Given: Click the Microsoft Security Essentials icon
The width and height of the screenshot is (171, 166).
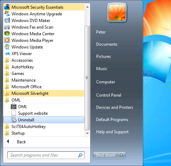Looking at the screenshot, I should [x=7, y=7].
